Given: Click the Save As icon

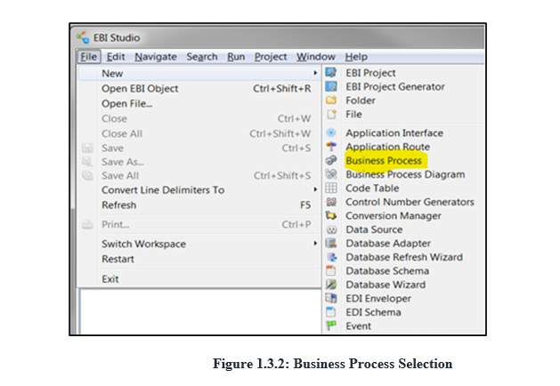Looking at the screenshot, I should [x=87, y=162].
